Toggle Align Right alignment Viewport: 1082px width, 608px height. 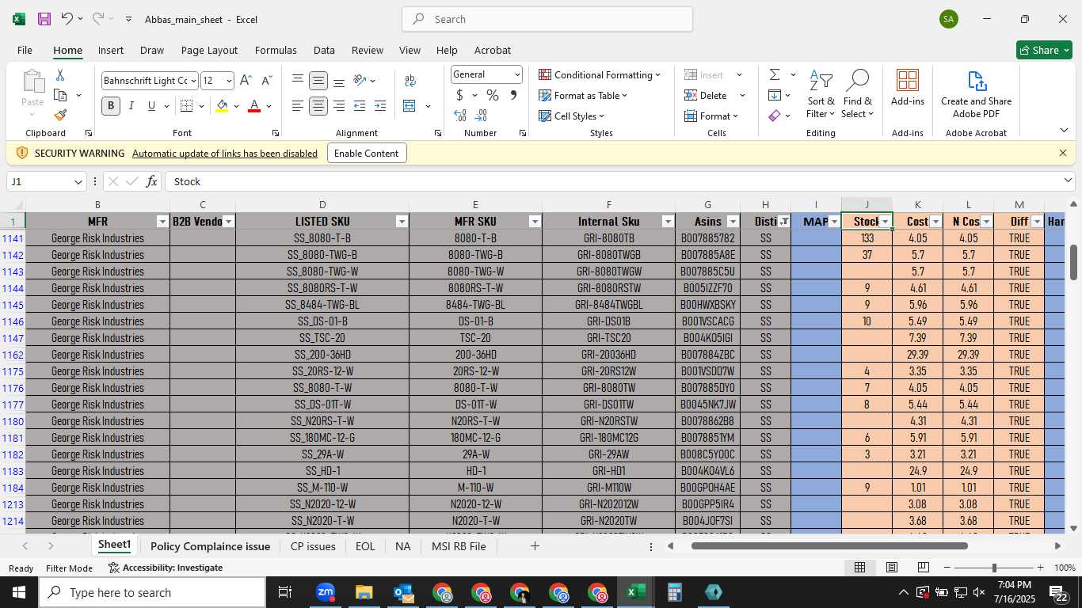(x=339, y=106)
